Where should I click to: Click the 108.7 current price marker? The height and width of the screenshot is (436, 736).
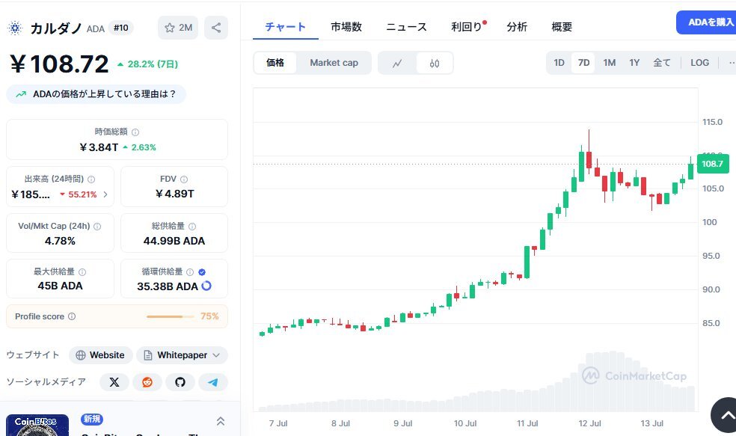pyautogui.click(x=713, y=164)
